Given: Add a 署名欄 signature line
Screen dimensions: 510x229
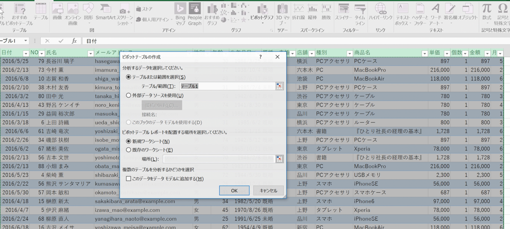Looking at the screenshot, I should (450, 14).
